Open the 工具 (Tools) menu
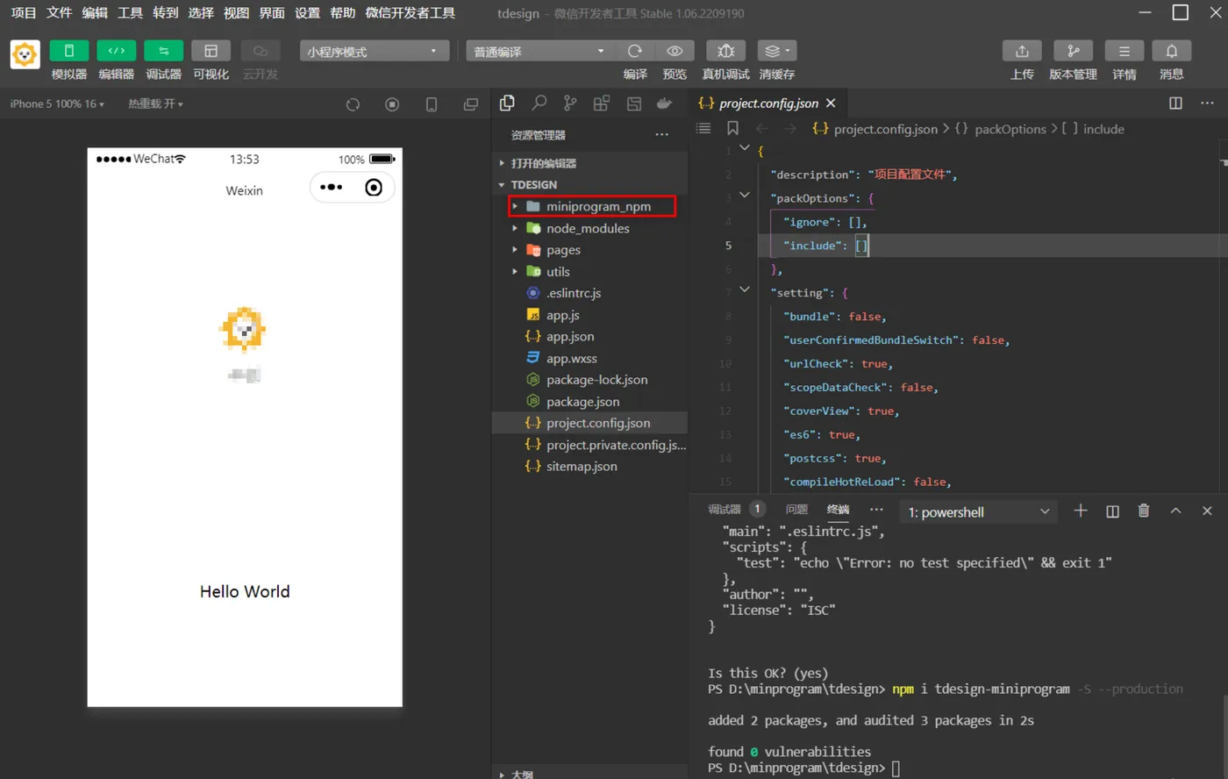The image size is (1228, 779). 130,13
